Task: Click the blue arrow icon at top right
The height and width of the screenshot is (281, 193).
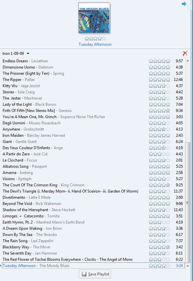Action: pyautogui.click(x=184, y=4)
